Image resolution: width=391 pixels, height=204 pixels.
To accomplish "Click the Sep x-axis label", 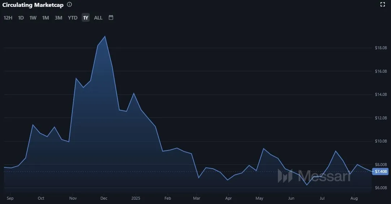I will (10, 198).
